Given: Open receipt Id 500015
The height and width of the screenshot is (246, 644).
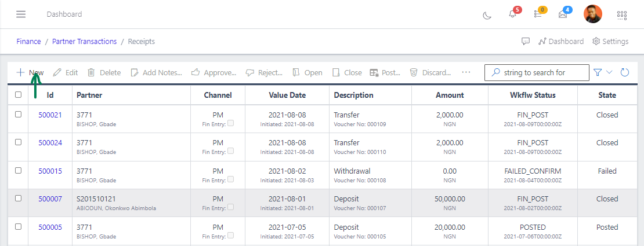Looking at the screenshot, I should point(50,171).
